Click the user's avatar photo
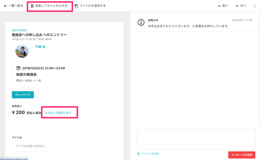Viewport: 260px width, 160px height. tap(22, 51)
